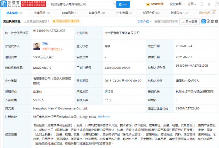Open the notifications bell icon

(209, 4)
